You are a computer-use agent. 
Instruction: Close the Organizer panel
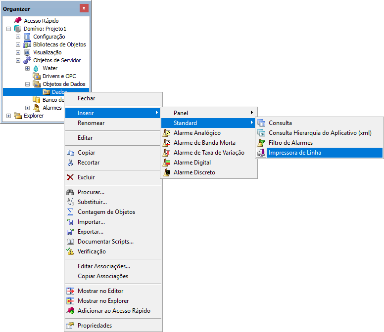pos(84,8)
